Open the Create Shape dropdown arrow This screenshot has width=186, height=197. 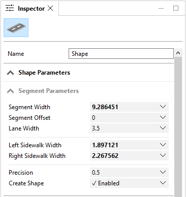point(163,183)
